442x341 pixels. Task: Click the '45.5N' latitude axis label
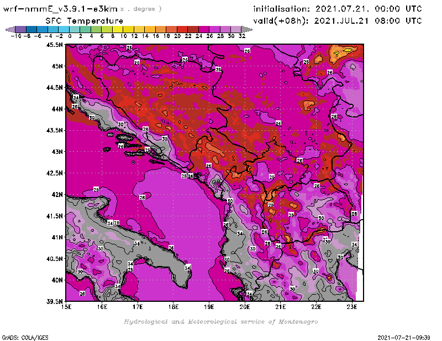(54, 45)
